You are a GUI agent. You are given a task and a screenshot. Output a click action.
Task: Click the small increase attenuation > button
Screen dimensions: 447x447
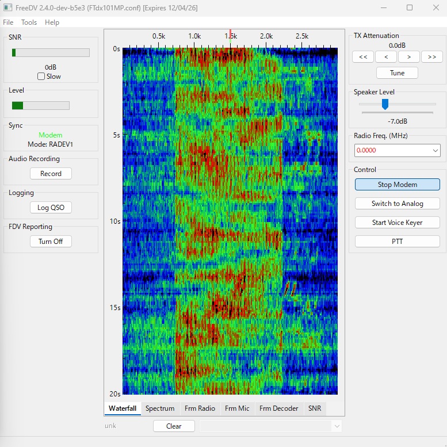(x=409, y=57)
